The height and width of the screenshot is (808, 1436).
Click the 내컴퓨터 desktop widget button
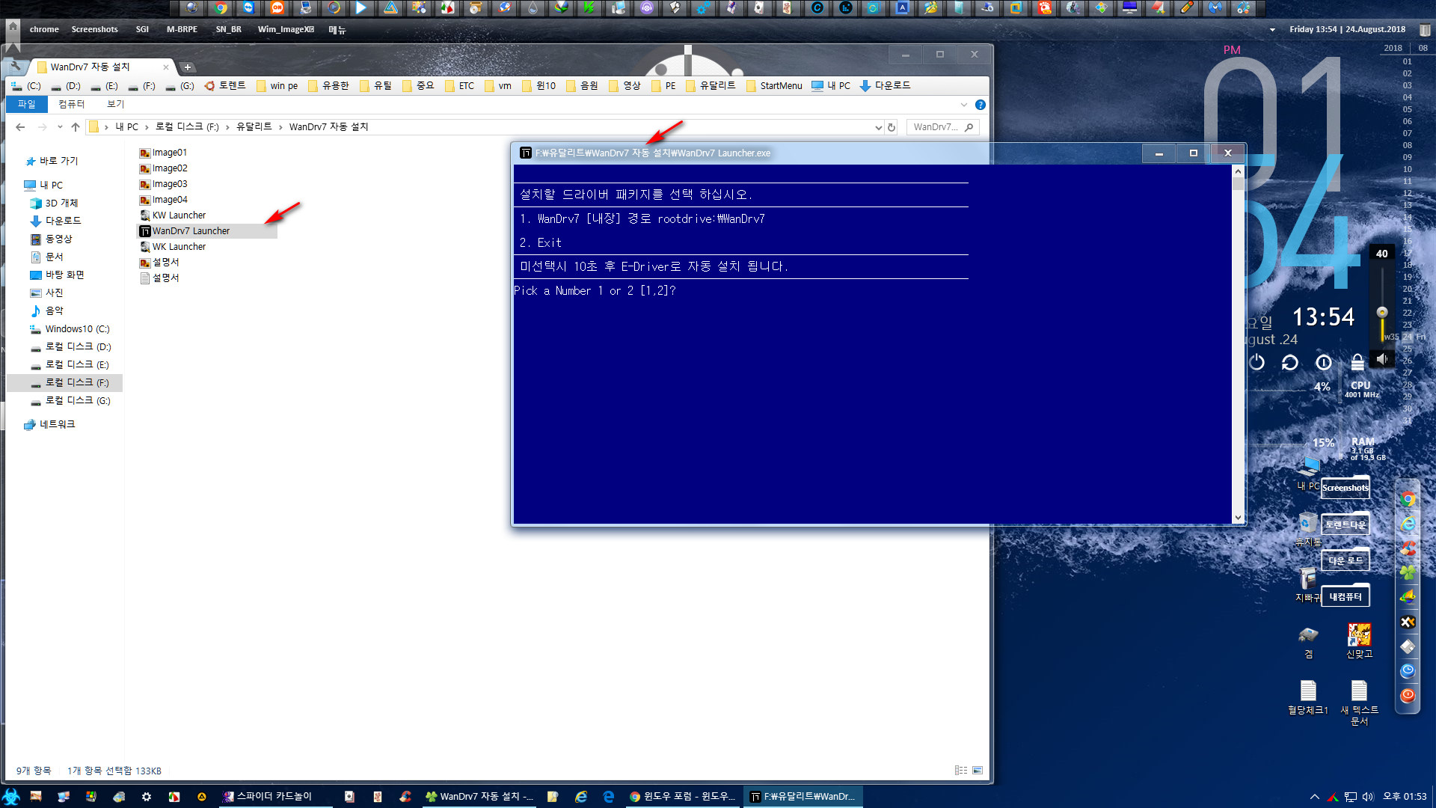click(x=1345, y=597)
